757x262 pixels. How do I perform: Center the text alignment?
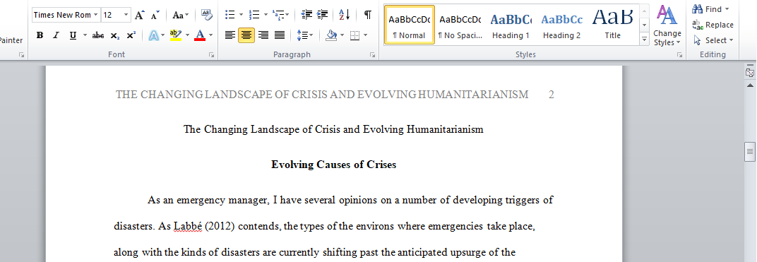pyautogui.click(x=246, y=35)
